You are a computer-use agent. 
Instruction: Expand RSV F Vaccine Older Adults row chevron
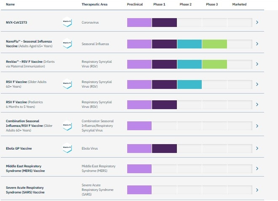(257, 84)
